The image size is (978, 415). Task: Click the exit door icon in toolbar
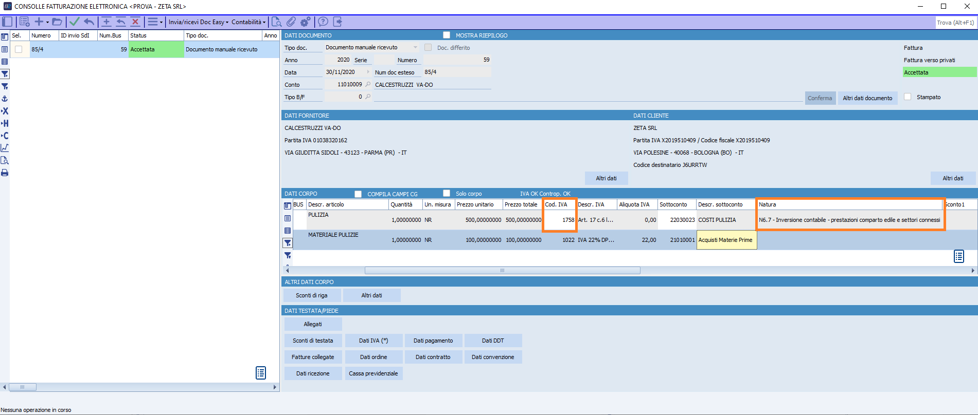point(337,22)
